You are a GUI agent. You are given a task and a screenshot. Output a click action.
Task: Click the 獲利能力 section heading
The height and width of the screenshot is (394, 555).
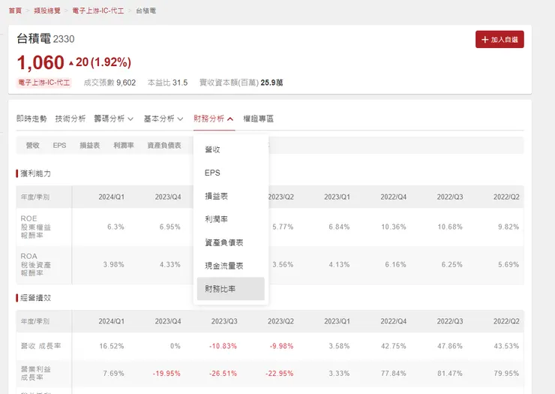pyautogui.click(x=35, y=173)
